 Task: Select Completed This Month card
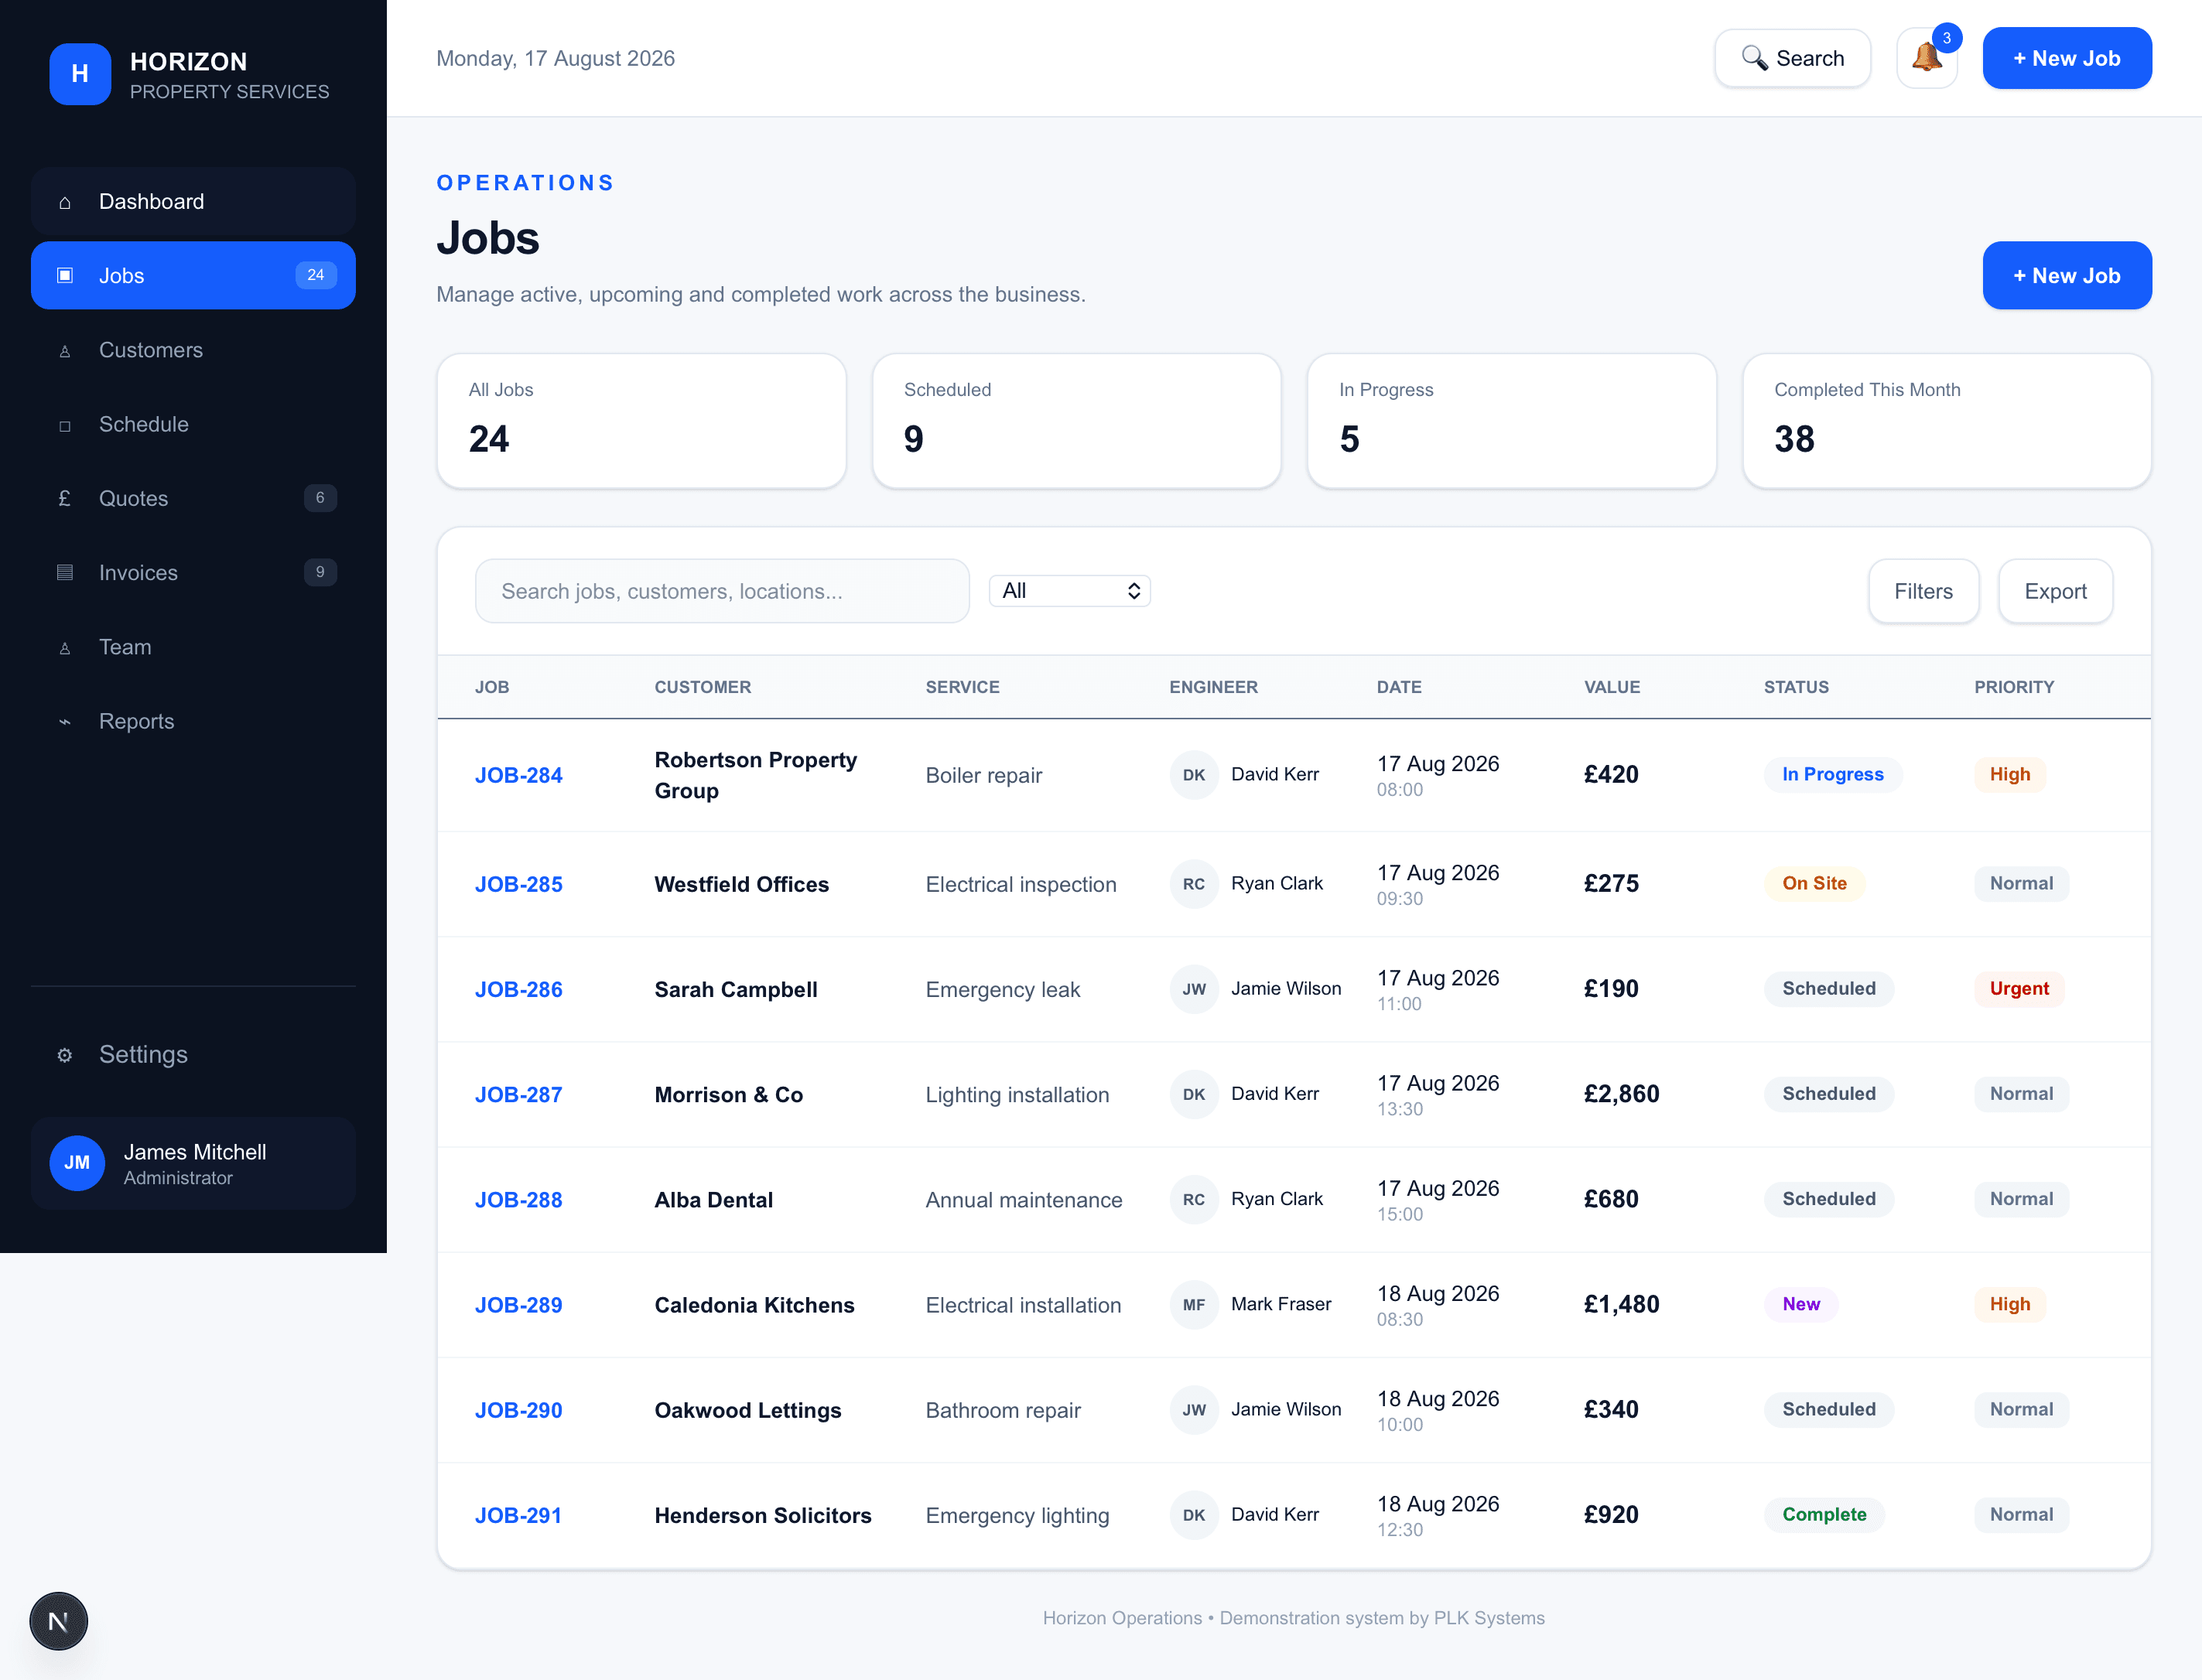pyautogui.click(x=1947, y=421)
